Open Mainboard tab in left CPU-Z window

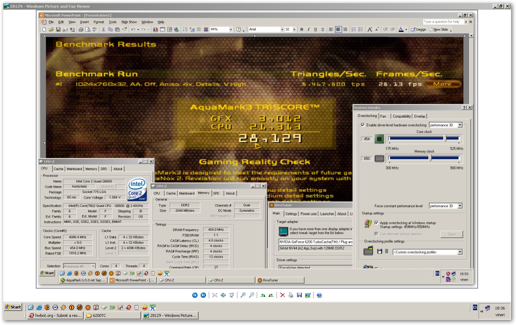74,169
